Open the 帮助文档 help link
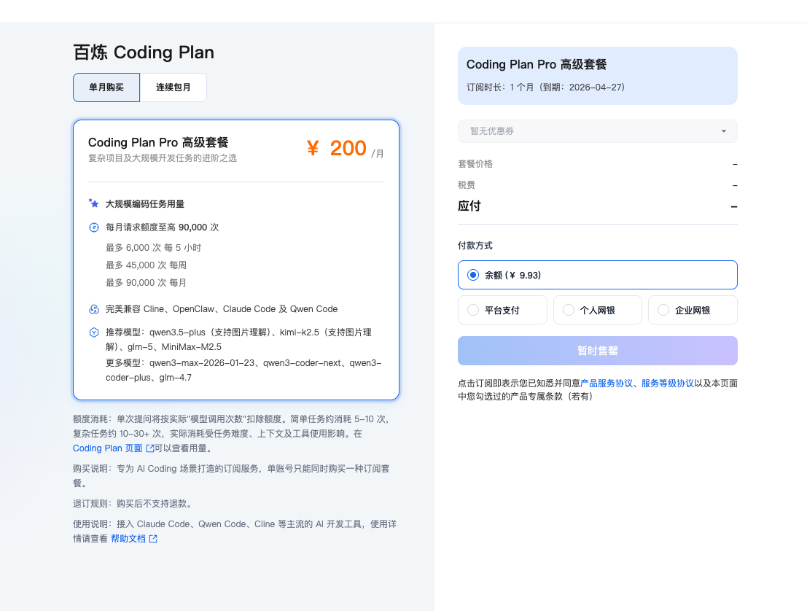The image size is (807, 611). point(128,539)
